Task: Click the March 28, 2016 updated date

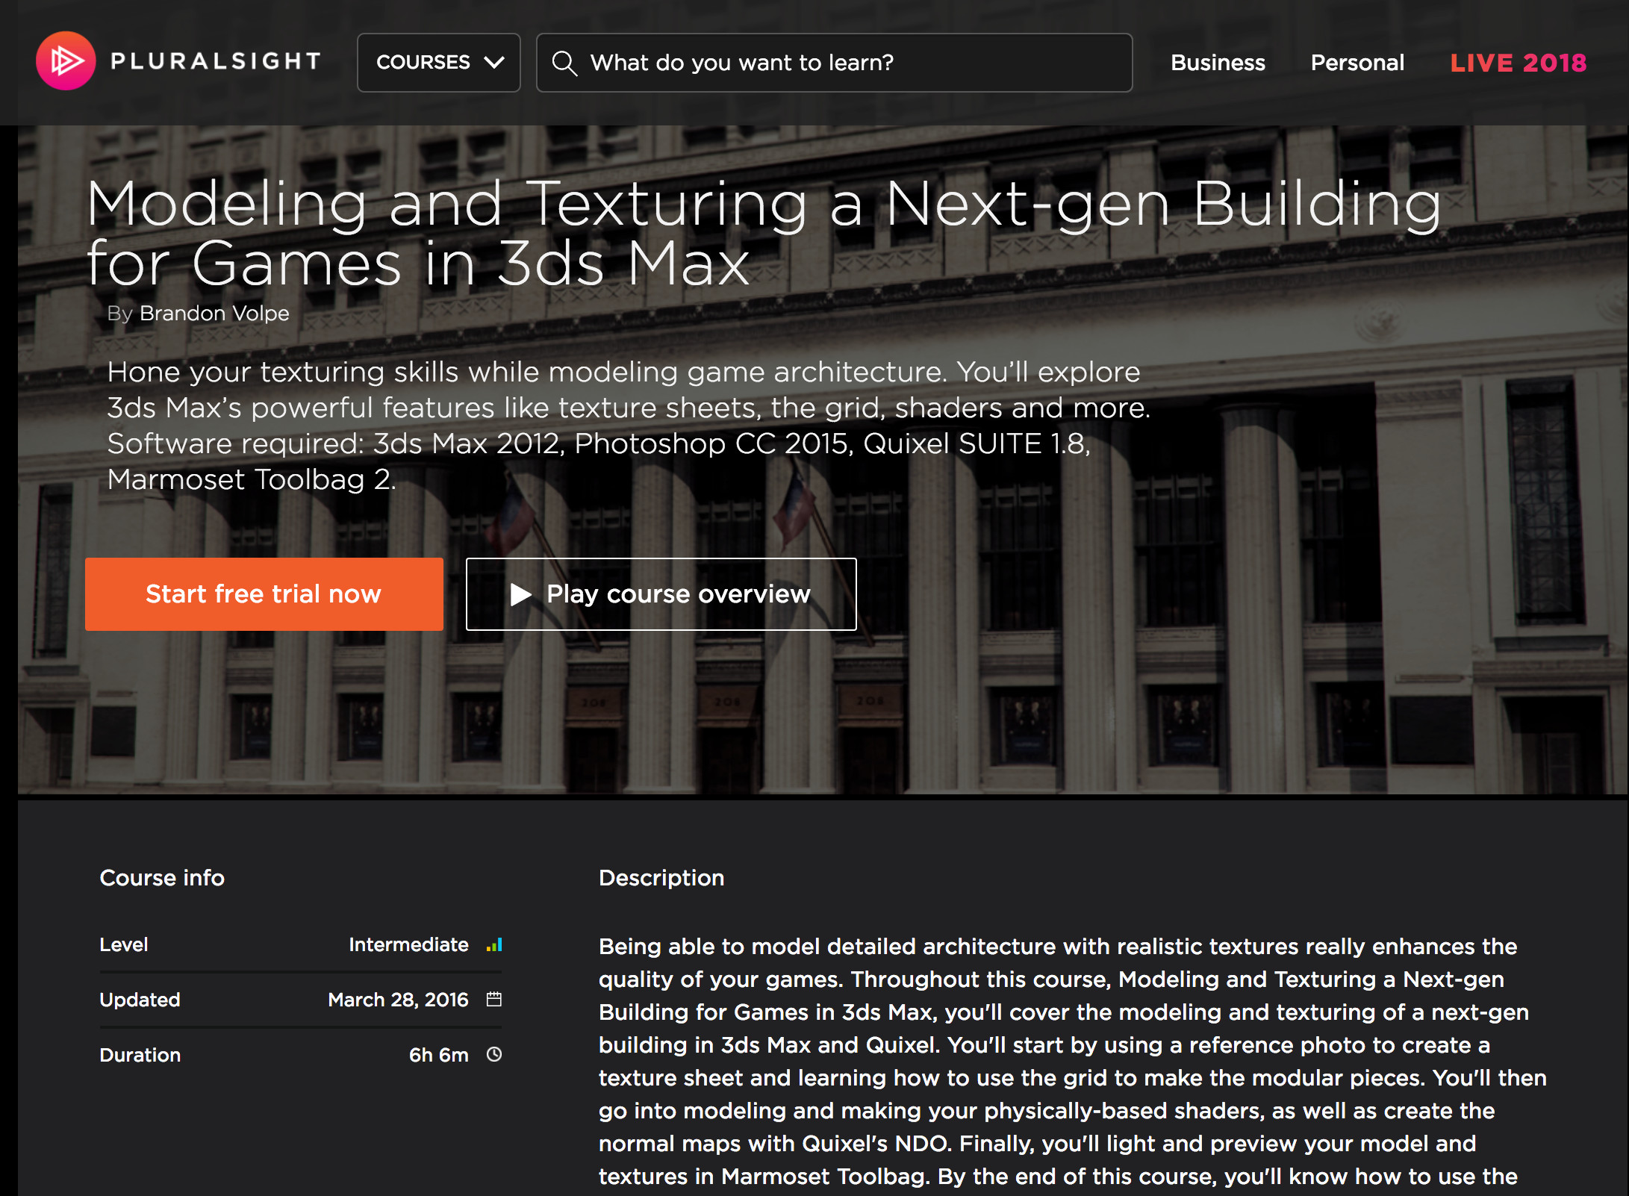Action: point(398,1000)
